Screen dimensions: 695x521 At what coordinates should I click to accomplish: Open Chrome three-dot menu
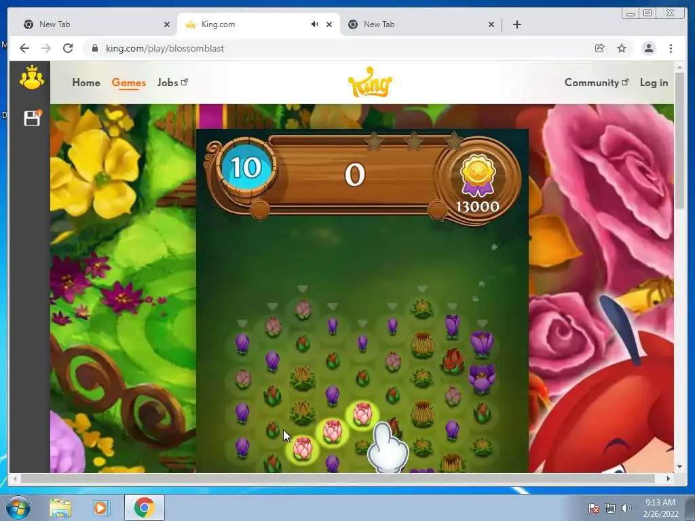[671, 48]
